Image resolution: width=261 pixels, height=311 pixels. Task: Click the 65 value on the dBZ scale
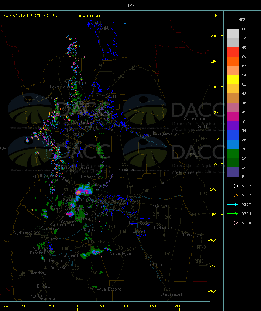[x=244, y=47]
